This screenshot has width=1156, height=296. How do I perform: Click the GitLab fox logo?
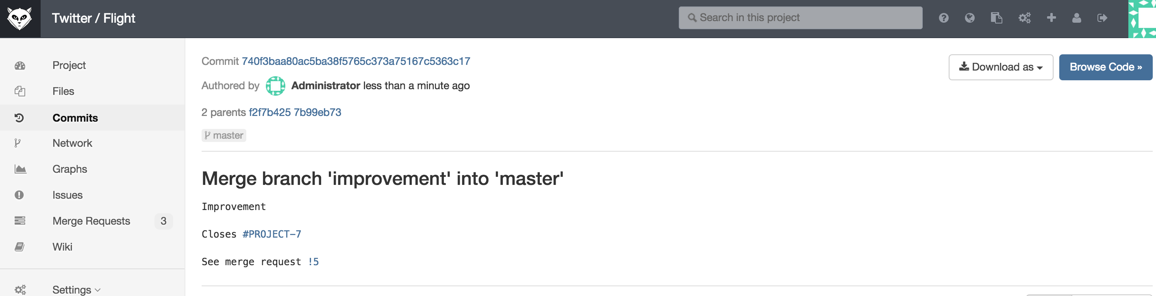click(20, 18)
